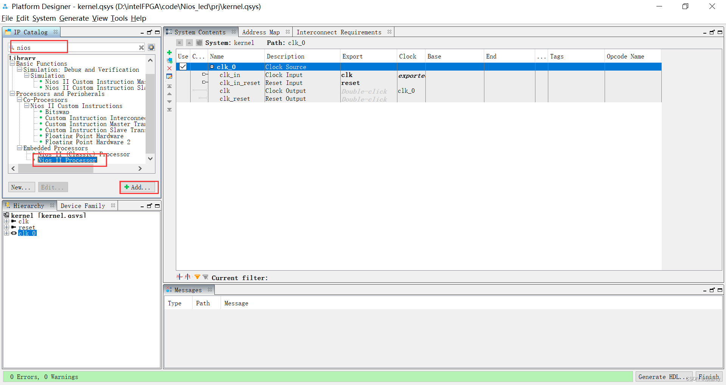The image size is (726, 385).
Task: Expand clk node in Hierarchy panel
Action: tap(6, 221)
